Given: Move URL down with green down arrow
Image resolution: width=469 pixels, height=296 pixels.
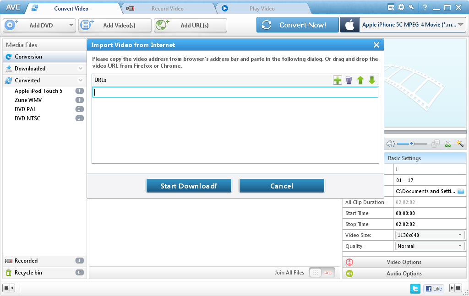Looking at the screenshot, I should click(372, 81).
